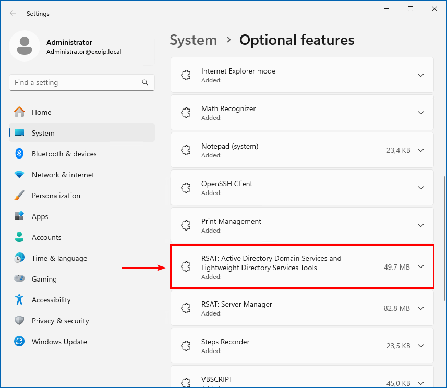Click the search magnifier icon
447x388 pixels.
tap(145, 82)
